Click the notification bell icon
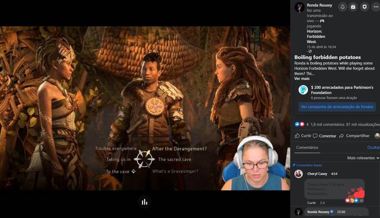 coord(342,7)
